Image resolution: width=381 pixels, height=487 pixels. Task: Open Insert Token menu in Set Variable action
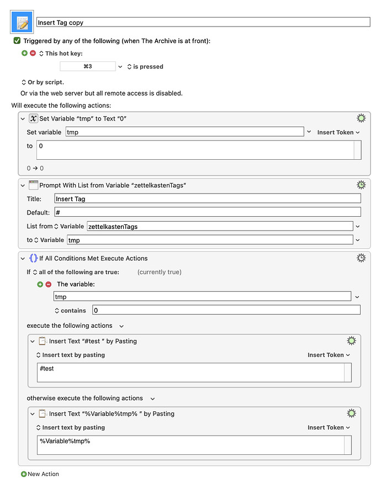coord(338,132)
